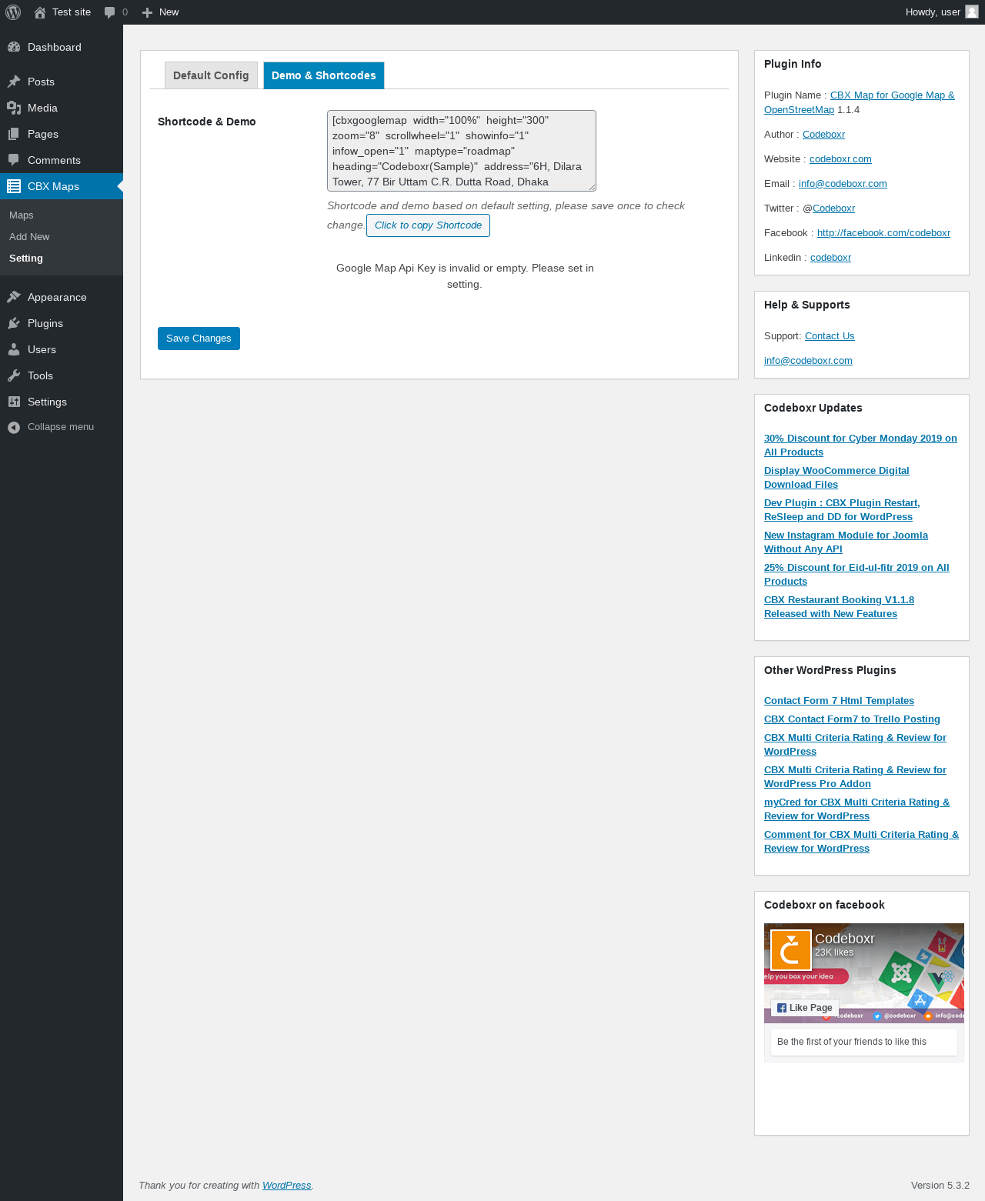Click the Pages icon in sidebar

(x=14, y=134)
